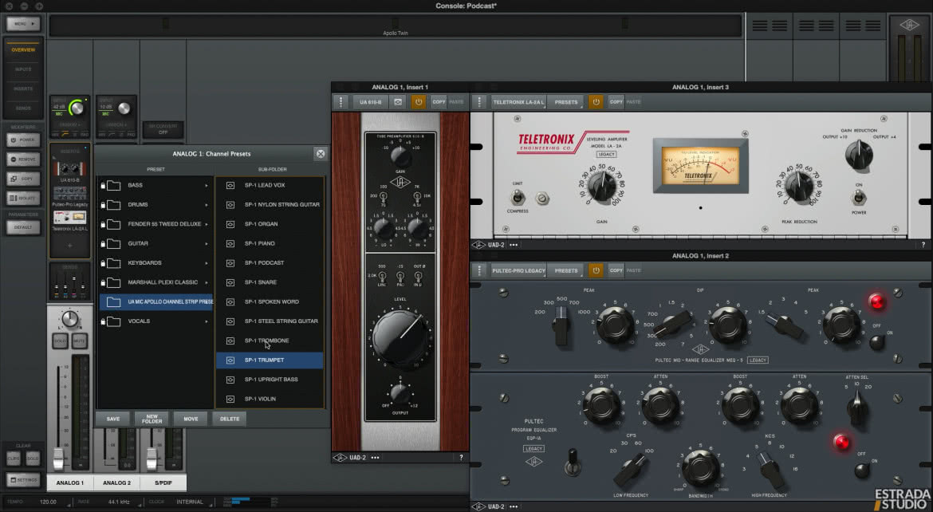This screenshot has height=512, width=933.
Task: Mute the ANALOG 1 channel
Action: 79,341
